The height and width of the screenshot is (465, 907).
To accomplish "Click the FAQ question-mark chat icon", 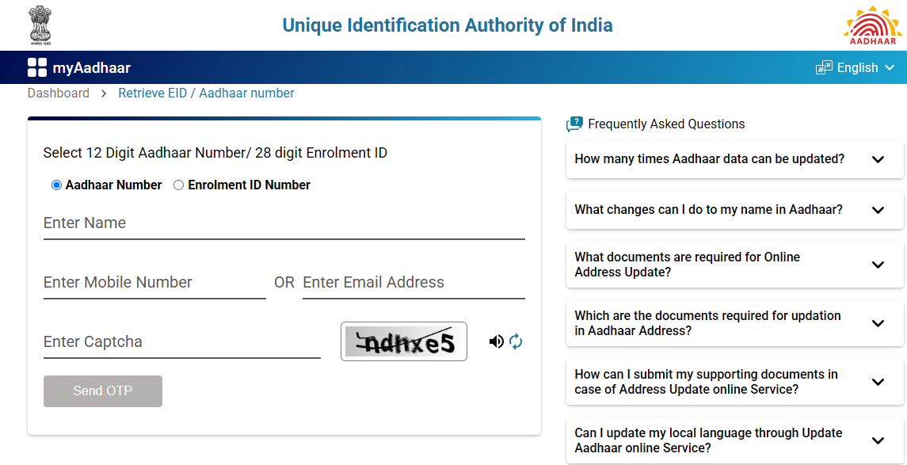I will coord(574,124).
